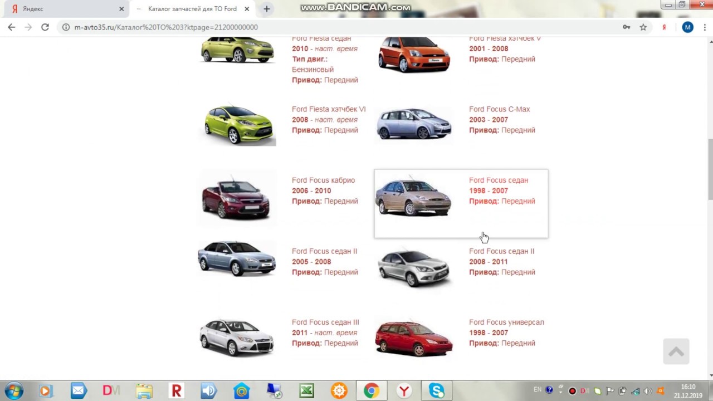Screen dimensions: 713x401
Task: Open Microsoft Excel from taskbar
Action: tap(307, 391)
